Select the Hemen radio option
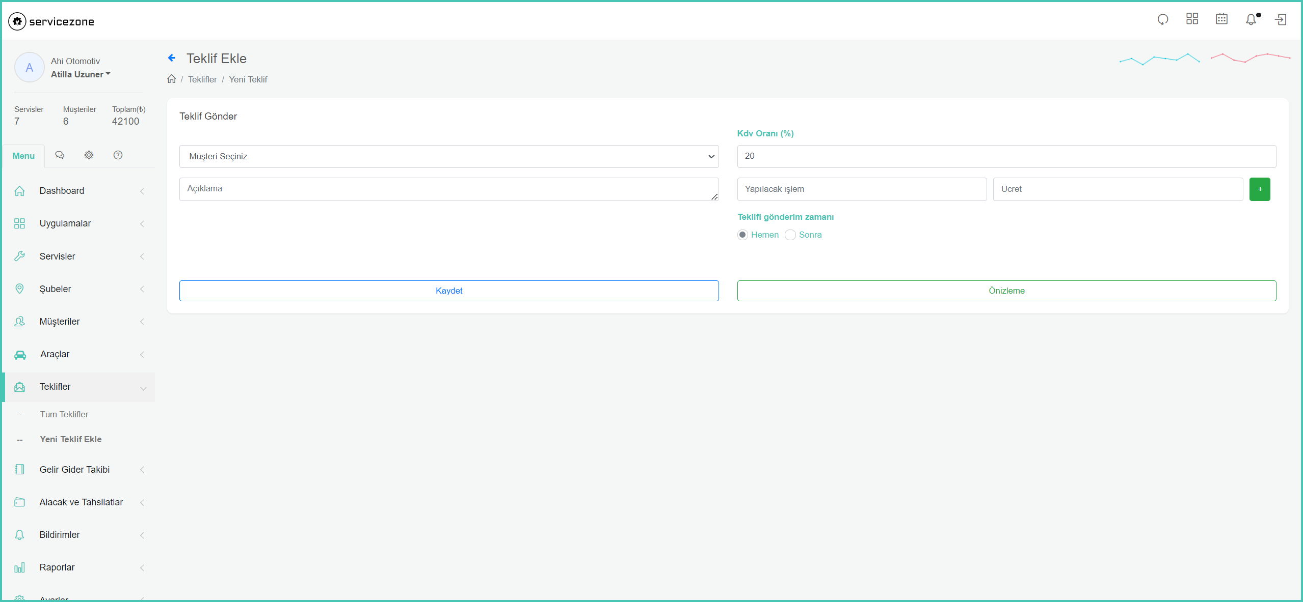 pyautogui.click(x=742, y=235)
